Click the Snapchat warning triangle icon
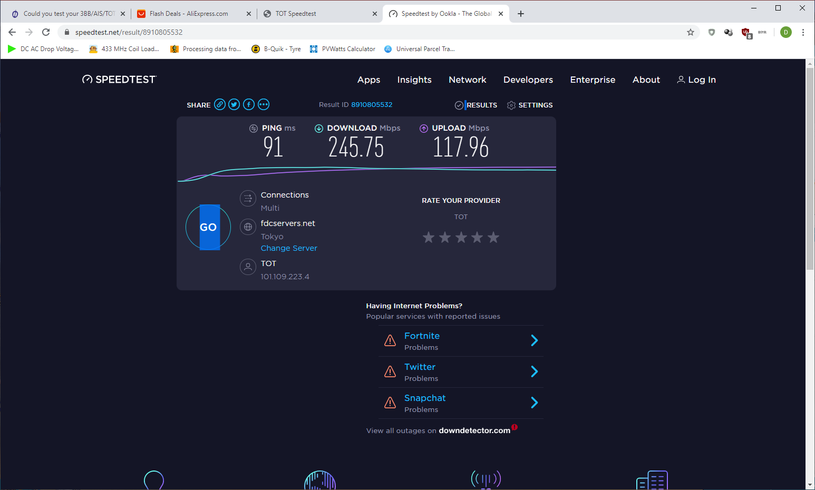The image size is (815, 490). 390,403
